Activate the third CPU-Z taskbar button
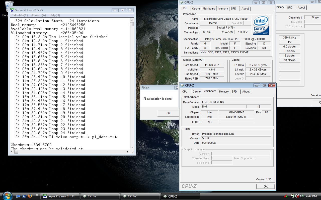This screenshot has width=321, height=200. pos(180,196)
